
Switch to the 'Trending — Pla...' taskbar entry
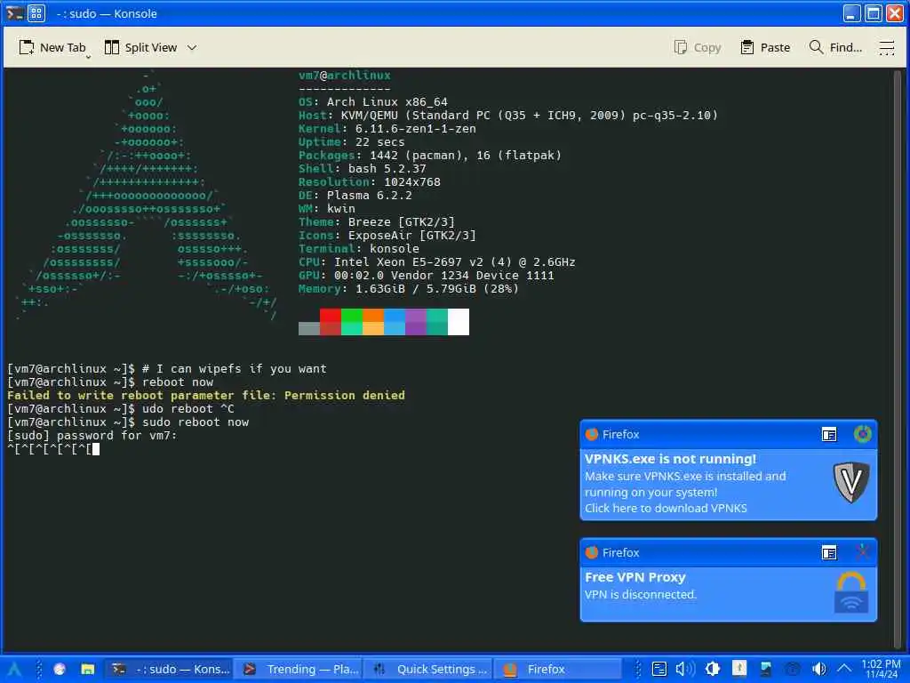(299, 669)
